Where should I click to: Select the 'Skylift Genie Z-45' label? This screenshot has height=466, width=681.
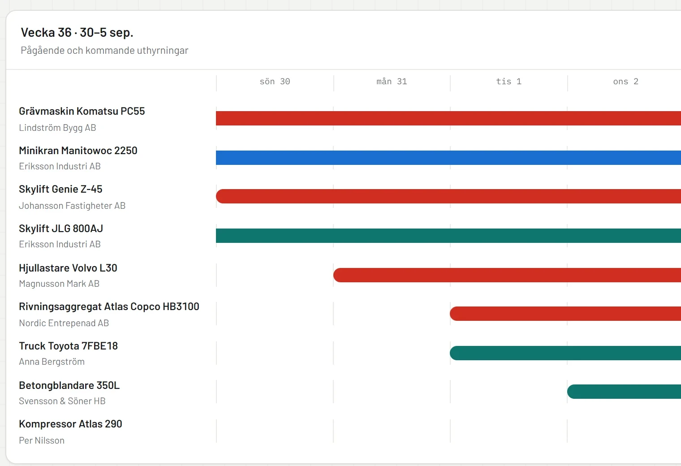pyautogui.click(x=60, y=189)
